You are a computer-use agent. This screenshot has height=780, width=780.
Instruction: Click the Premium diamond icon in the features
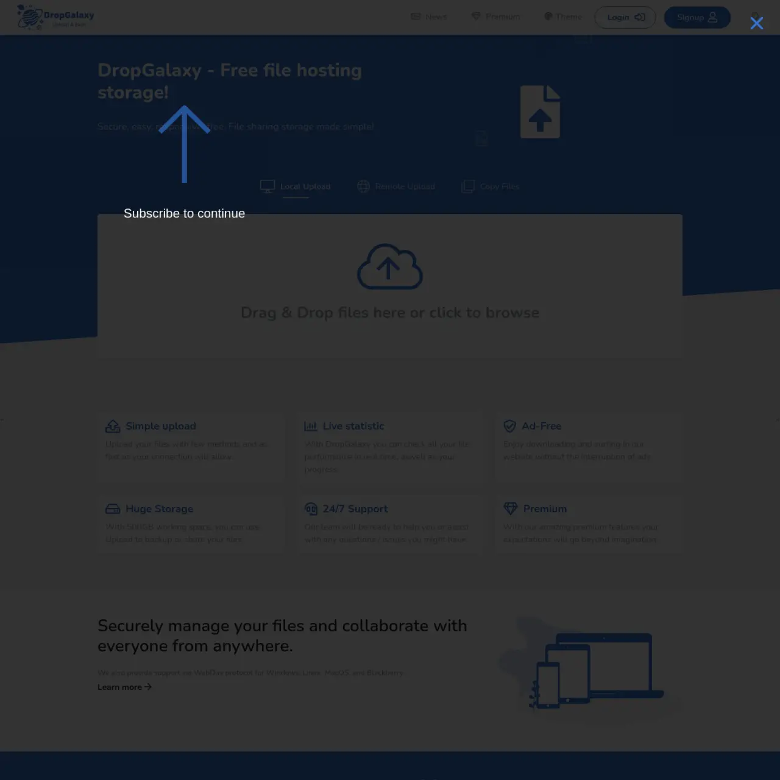pyautogui.click(x=510, y=508)
